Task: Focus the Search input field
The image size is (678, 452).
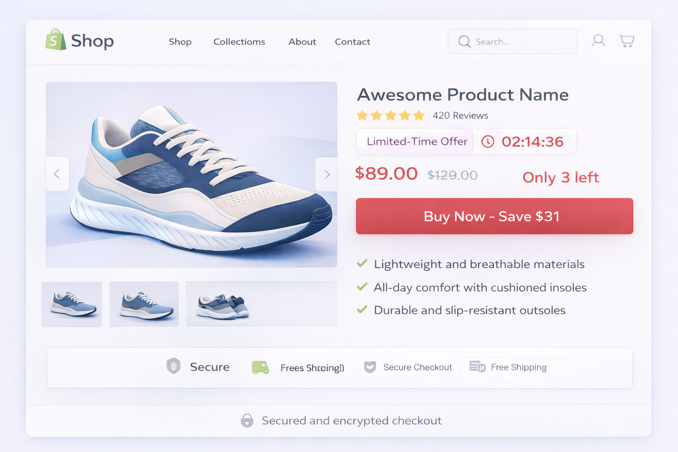Action: [x=512, y=41]
